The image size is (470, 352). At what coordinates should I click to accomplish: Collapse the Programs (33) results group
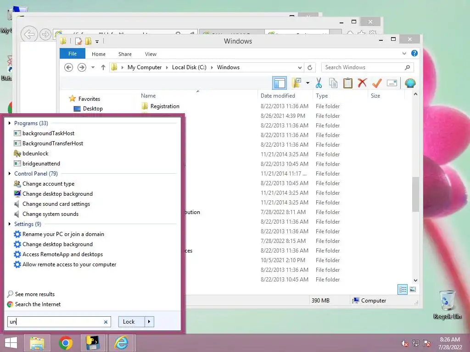[9, 123]
